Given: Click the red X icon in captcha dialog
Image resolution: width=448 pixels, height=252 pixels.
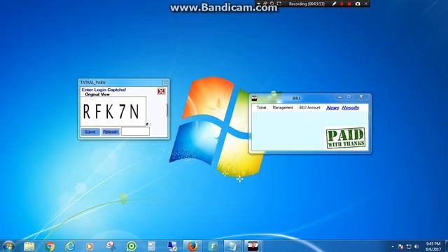Looking at the screenshot, I should click(161, 91).
